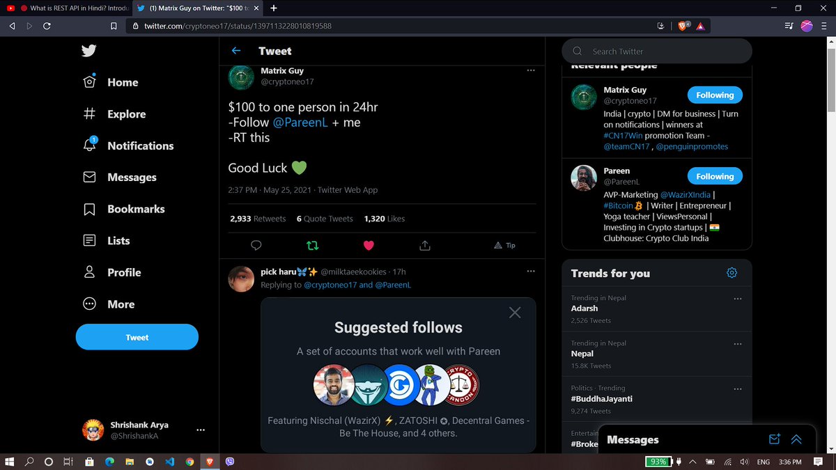Compose new message icon in Messages drawer
This screenshot has width=836, height=470.
(774, 439)
